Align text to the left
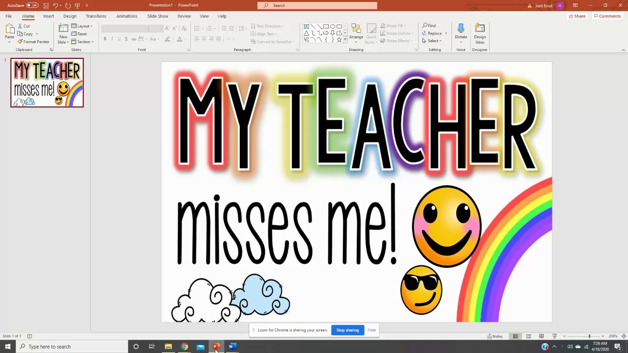The width and height of the screenshot is (628, 353). (x=197, y=39)
